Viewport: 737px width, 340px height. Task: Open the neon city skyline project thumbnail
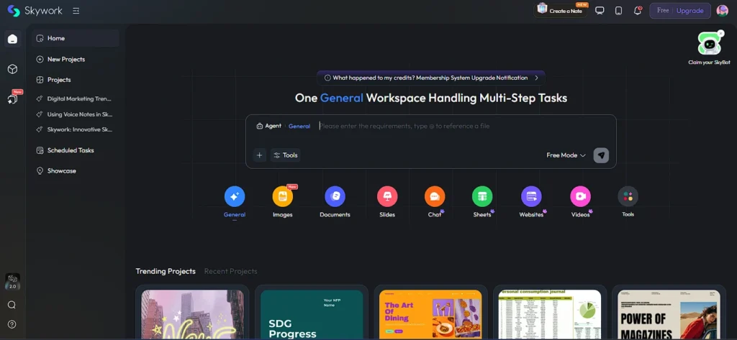point(193,313)
